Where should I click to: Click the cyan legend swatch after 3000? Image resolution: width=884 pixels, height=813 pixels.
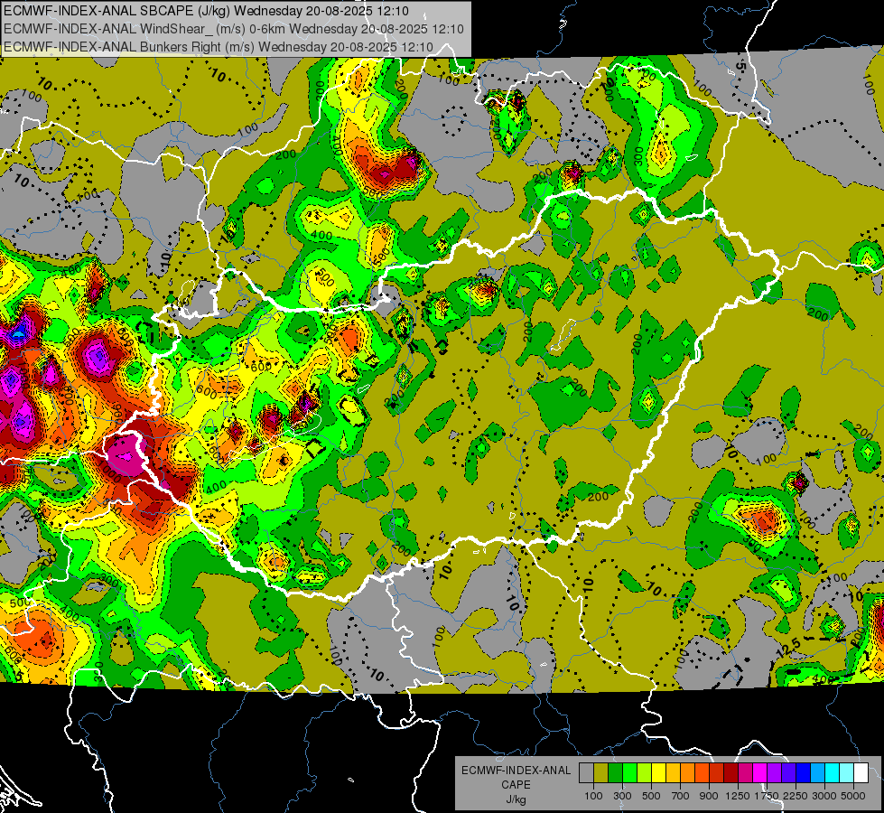pyautogui.click(x=833, y=772)
